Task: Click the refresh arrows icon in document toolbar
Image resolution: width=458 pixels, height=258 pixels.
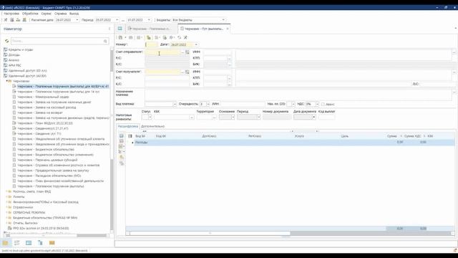Action: (x=179, y=37)
